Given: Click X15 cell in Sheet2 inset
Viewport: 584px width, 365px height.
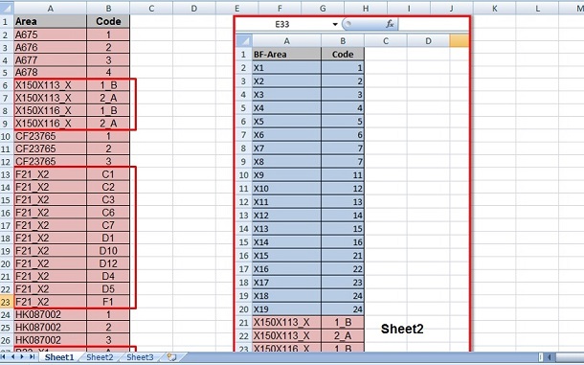Looking at the screenshot, I should 286,256.
